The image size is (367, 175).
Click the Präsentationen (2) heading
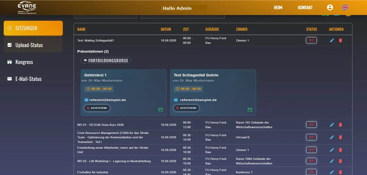pyautogui.click(x=93, y=52)
